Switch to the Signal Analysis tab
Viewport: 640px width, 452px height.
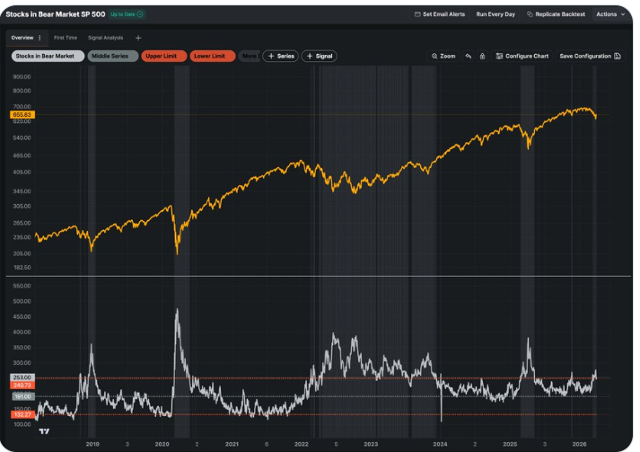click(x=107, y=38)
